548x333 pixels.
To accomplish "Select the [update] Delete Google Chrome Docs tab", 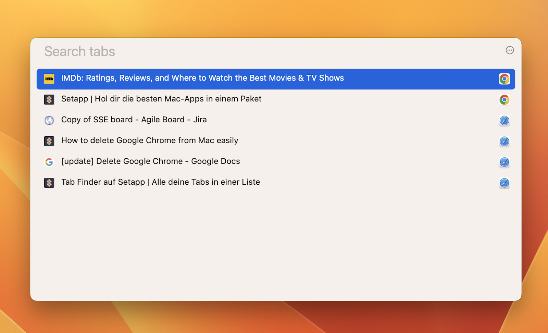I will point(151,161).
